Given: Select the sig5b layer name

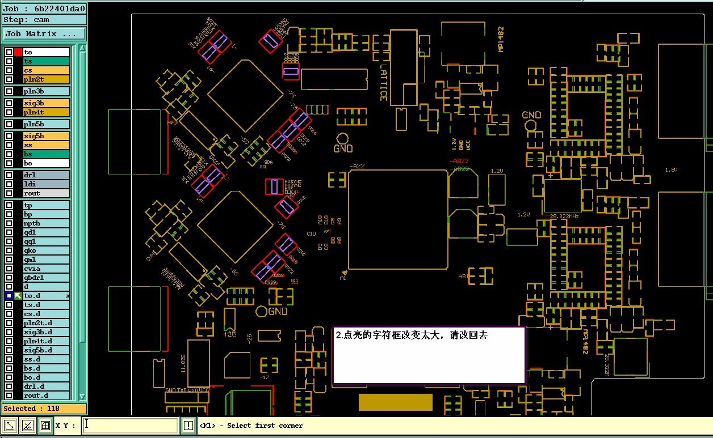Looking at the screenshot, I should click(46, 136).
